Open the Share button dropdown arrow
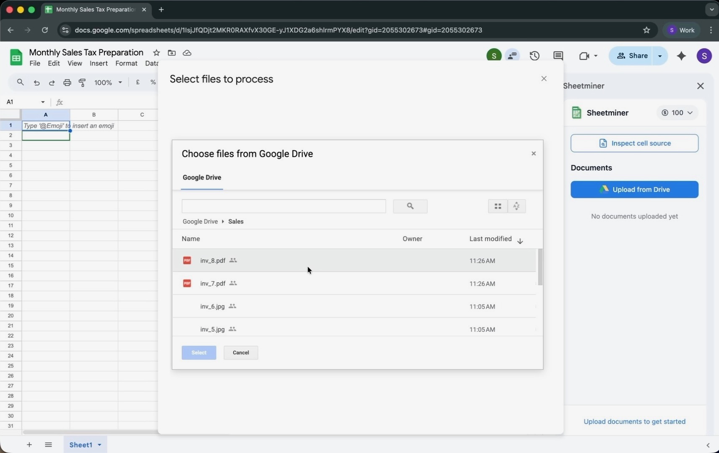 tap(660, 56)
